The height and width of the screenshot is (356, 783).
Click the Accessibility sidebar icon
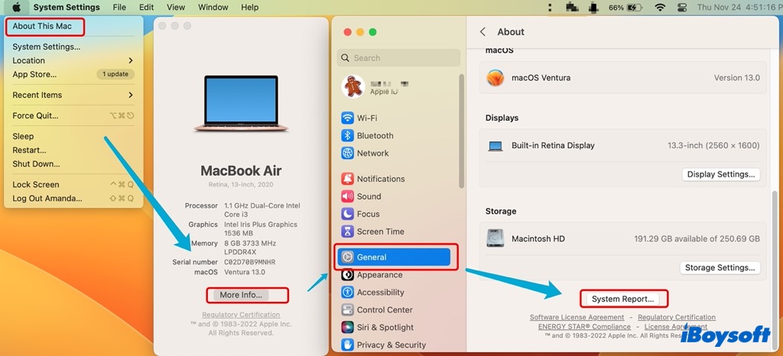pos(348,292)
